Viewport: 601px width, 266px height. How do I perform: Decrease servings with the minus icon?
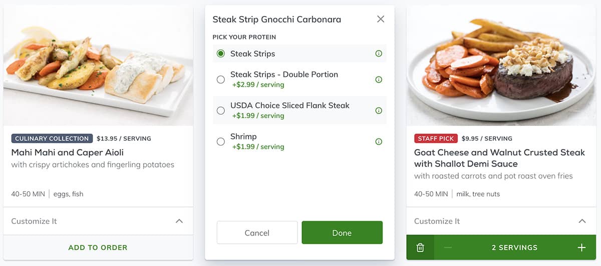click(x=448, y=247)
